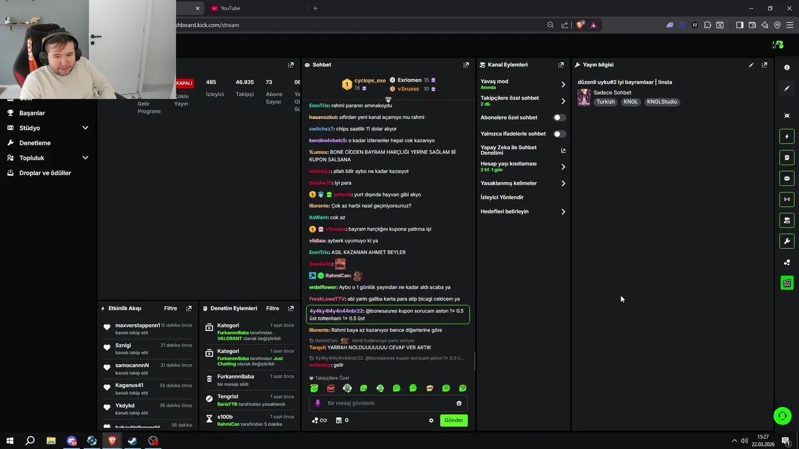
Task: Open chat settings gear icon
Action: click(x=431, y=420)
